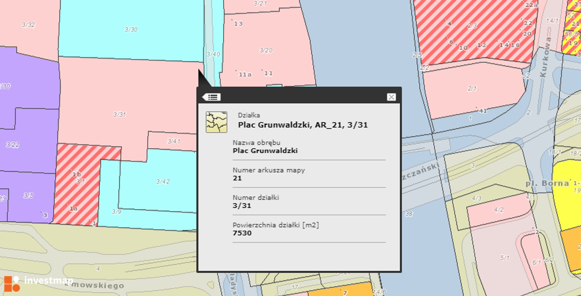Select parcel 3/41 on the map
The width and height of the screenshot is (581, 296).
click(x=173, y=141)
